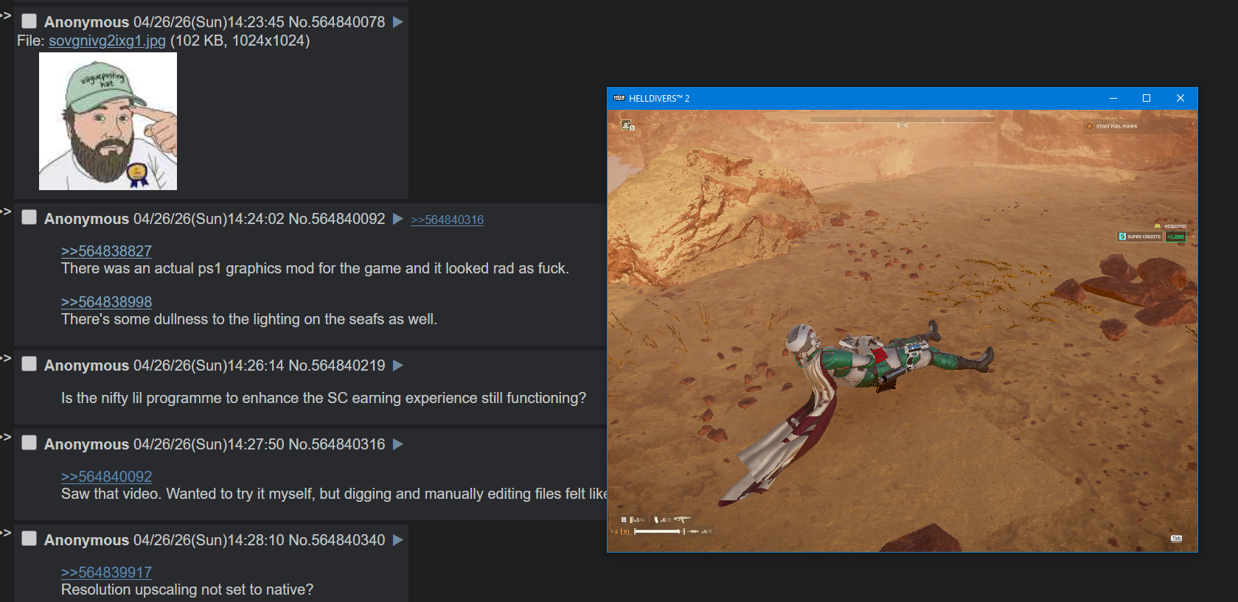This screenshot has height=602, width=1238.
Task: Open the file link sovgnivg2ixg1.jpg
Action: (x=107, y=41)
